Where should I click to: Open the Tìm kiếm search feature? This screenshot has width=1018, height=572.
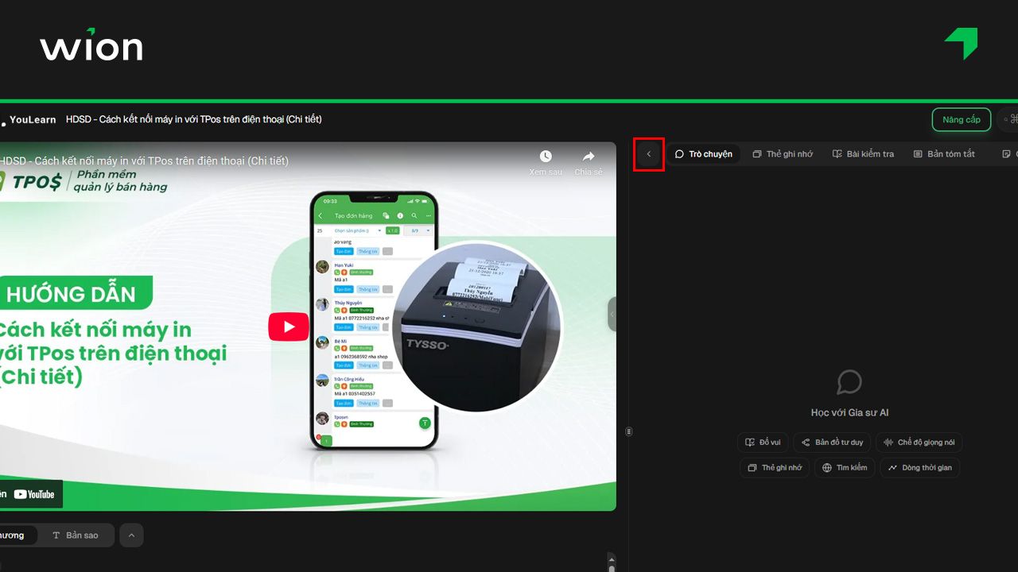tap(845, 467)
